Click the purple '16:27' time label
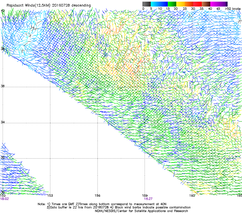This screenshot has height=213, width=242. [x=148, y=199]
